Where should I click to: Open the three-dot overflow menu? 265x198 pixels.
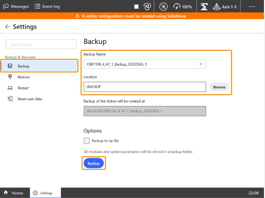point(252,6)
